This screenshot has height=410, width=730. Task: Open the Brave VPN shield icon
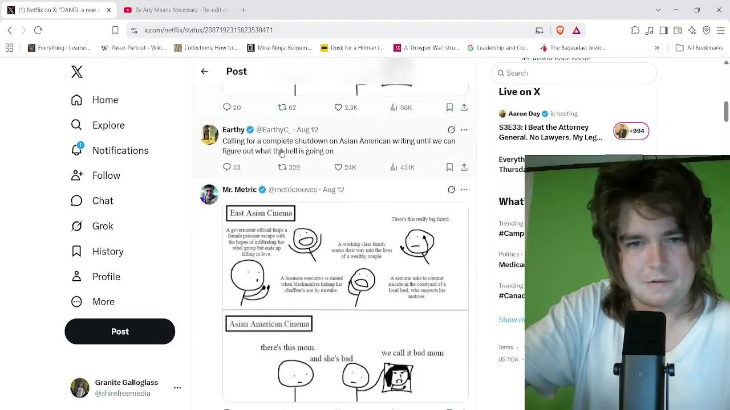(x=707, y=30)
